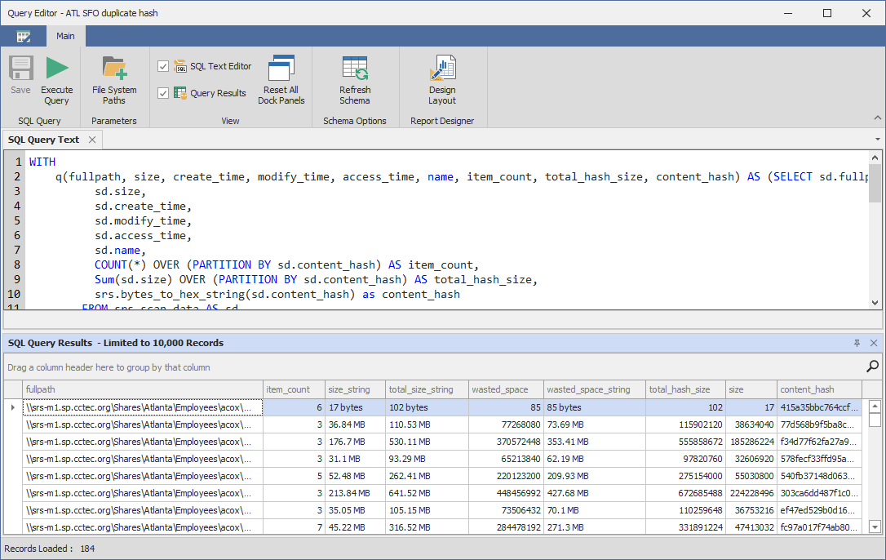
Task: Open the Design Layout report designer
Action: tap(442, 79)
